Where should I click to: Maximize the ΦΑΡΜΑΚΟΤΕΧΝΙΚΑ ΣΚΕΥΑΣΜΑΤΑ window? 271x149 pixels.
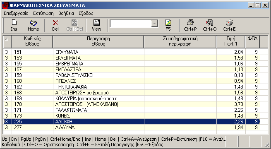coord(257,5)
